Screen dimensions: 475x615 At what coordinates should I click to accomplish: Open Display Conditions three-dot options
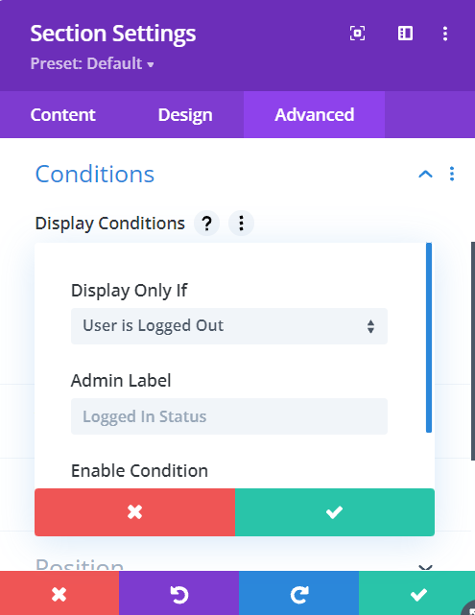pos(241,224)
